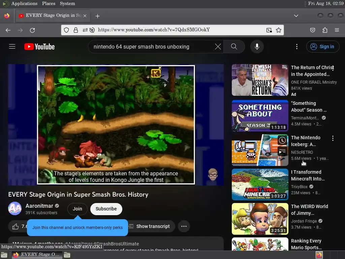Viewport: 345px width, 259px height.
Task: Open the I Transformed Minecraft Into title
Action: point(308,175)
